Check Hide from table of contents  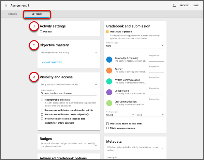tap(42, 100)
